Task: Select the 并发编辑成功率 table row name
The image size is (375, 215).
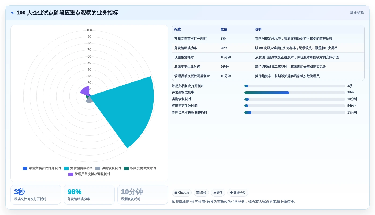Action: [186, 48]
